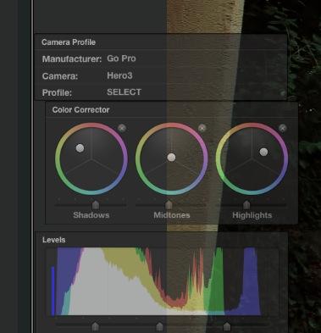Click the Midtones color wheel center puck

tap(171, 158)
